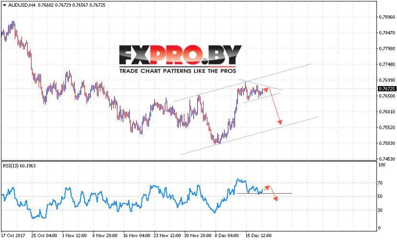Screen dimensions: 397x241
Task: Click the AUDUSD,H4 dropdown triangle
Action: 4,5
